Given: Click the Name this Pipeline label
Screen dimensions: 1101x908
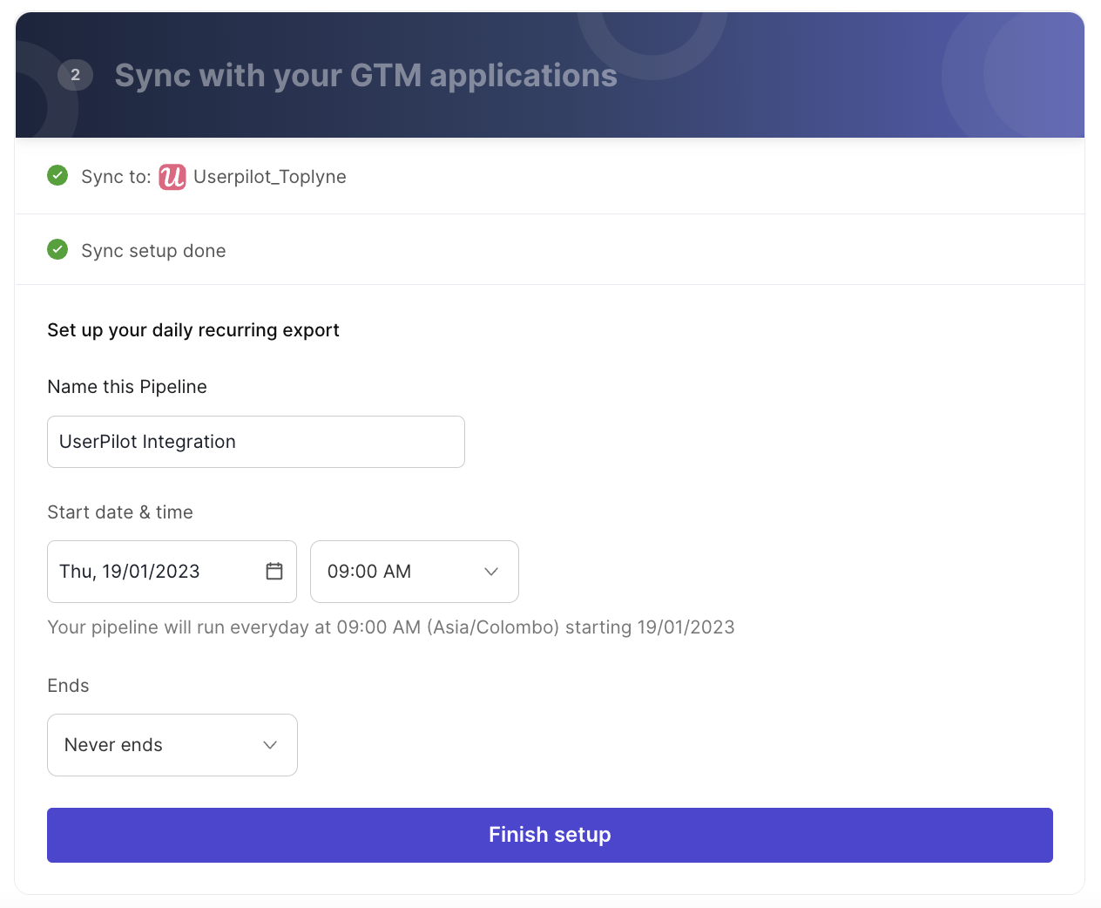Looking at the screenshot, I should click(x=127, y=387).
